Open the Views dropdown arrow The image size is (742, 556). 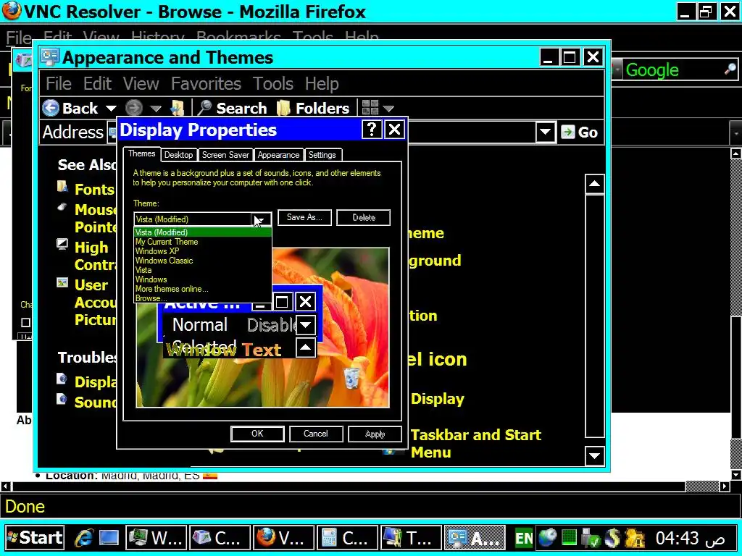point(388,109)
